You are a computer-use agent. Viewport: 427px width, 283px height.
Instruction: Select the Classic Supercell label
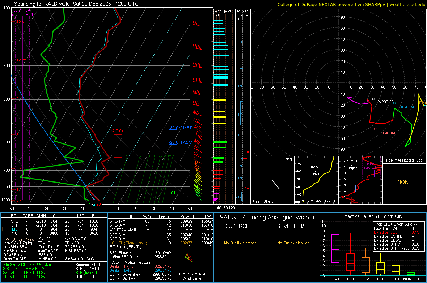(369, 166)
